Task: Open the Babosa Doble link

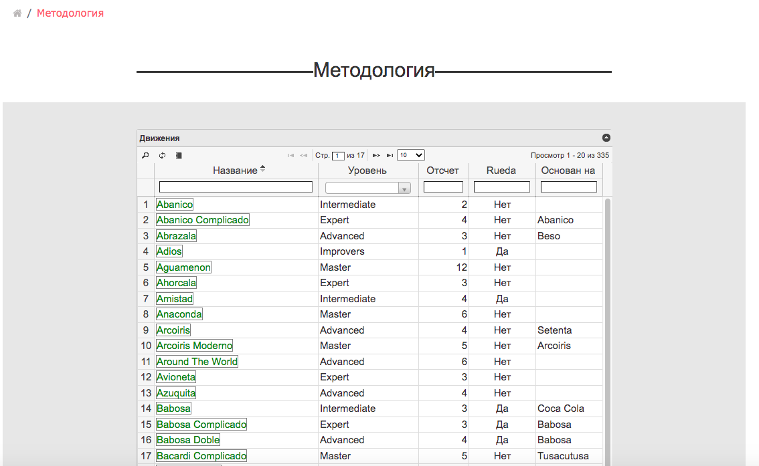Action: point(188,440)
